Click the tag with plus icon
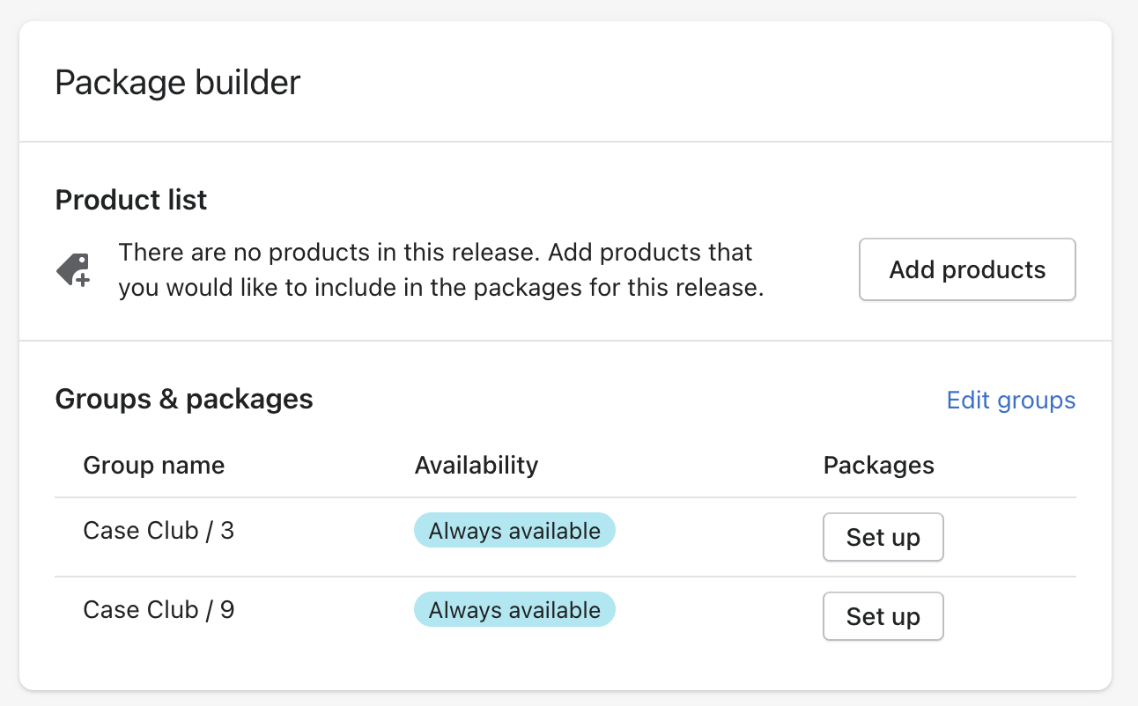The image size is (1138, 706). point(74,270)
